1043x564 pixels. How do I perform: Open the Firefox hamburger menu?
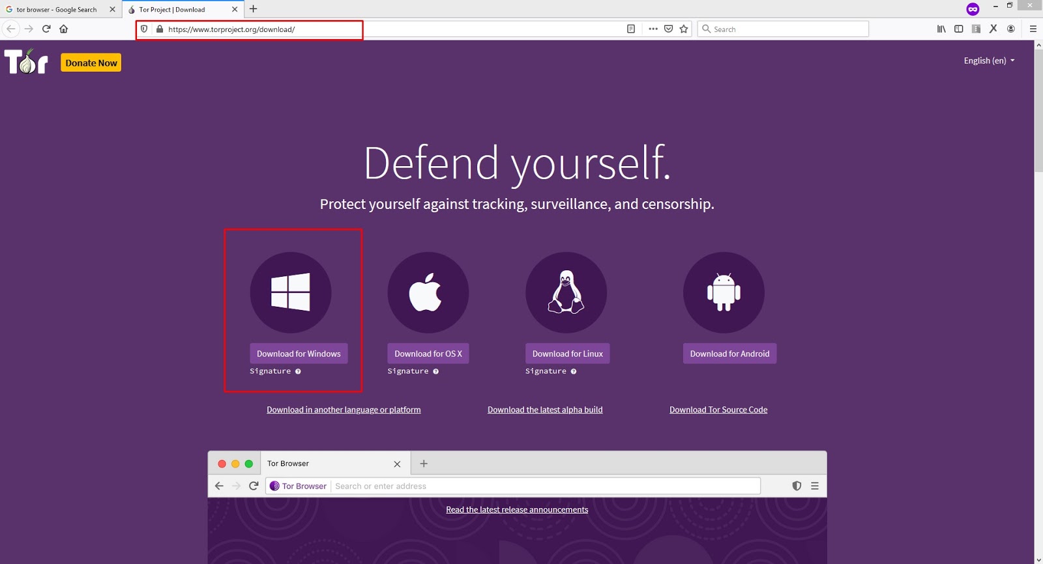1033,29
